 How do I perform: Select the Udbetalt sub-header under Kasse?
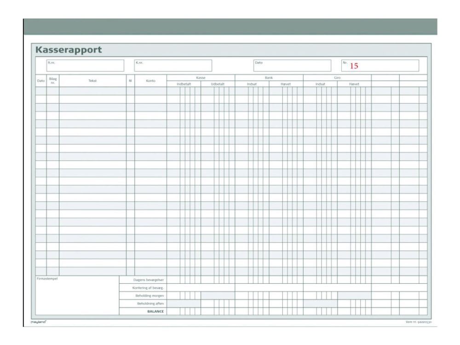(218, 84)
